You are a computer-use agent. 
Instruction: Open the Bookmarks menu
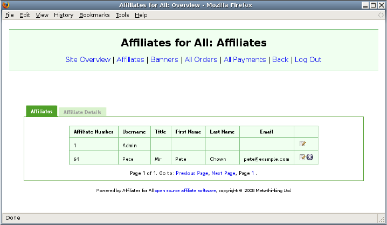94,15
